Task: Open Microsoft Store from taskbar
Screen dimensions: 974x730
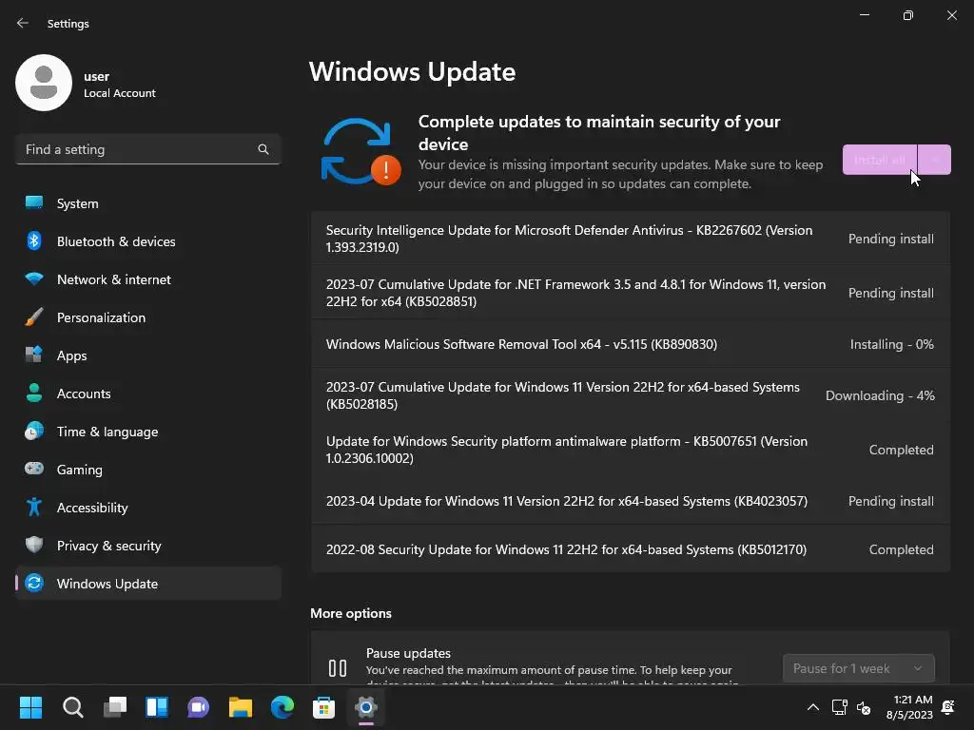Action: (x=323, y=707)
